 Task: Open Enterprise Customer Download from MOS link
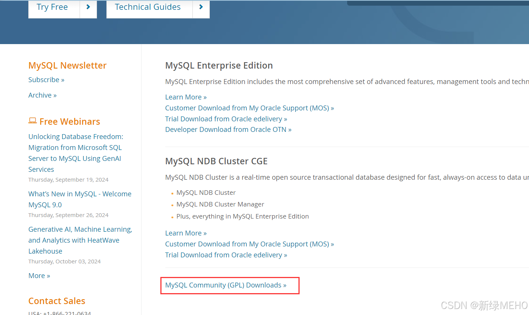pos(249,108)
